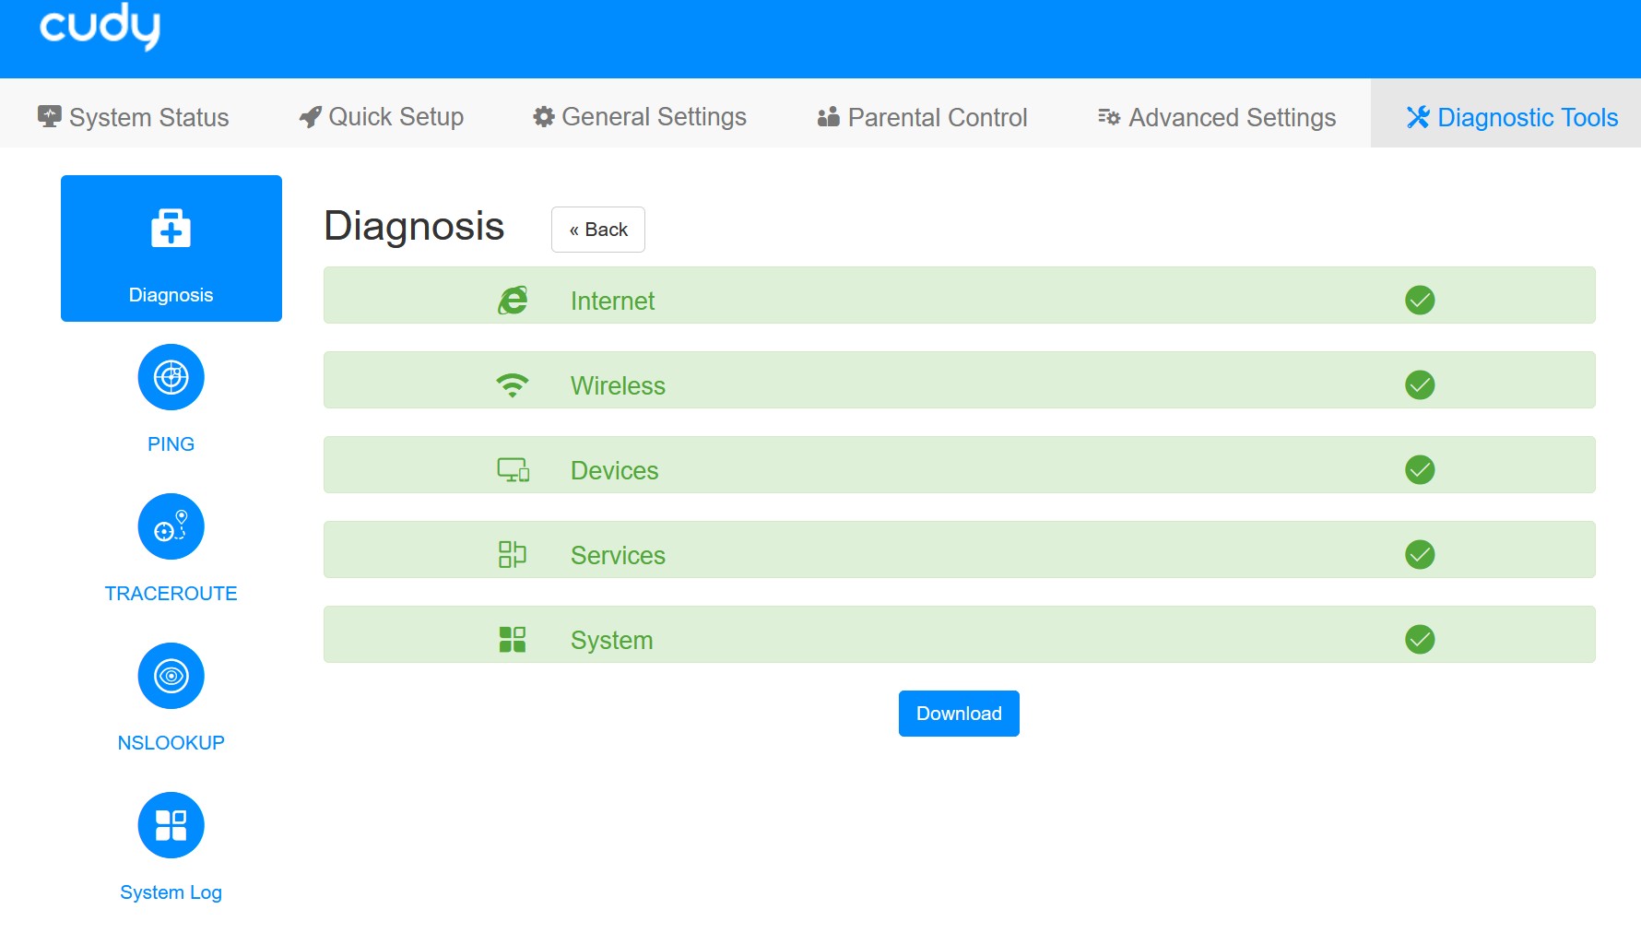Click the System status checkmark
The image size is (1641, 933).
(x=1420, y=639)
